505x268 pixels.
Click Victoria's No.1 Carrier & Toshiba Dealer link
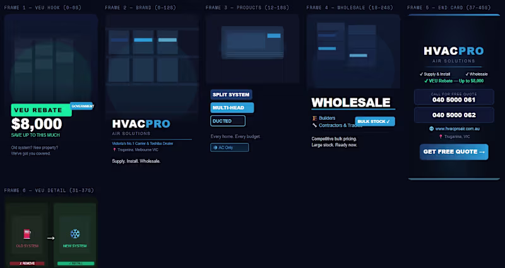143,144
